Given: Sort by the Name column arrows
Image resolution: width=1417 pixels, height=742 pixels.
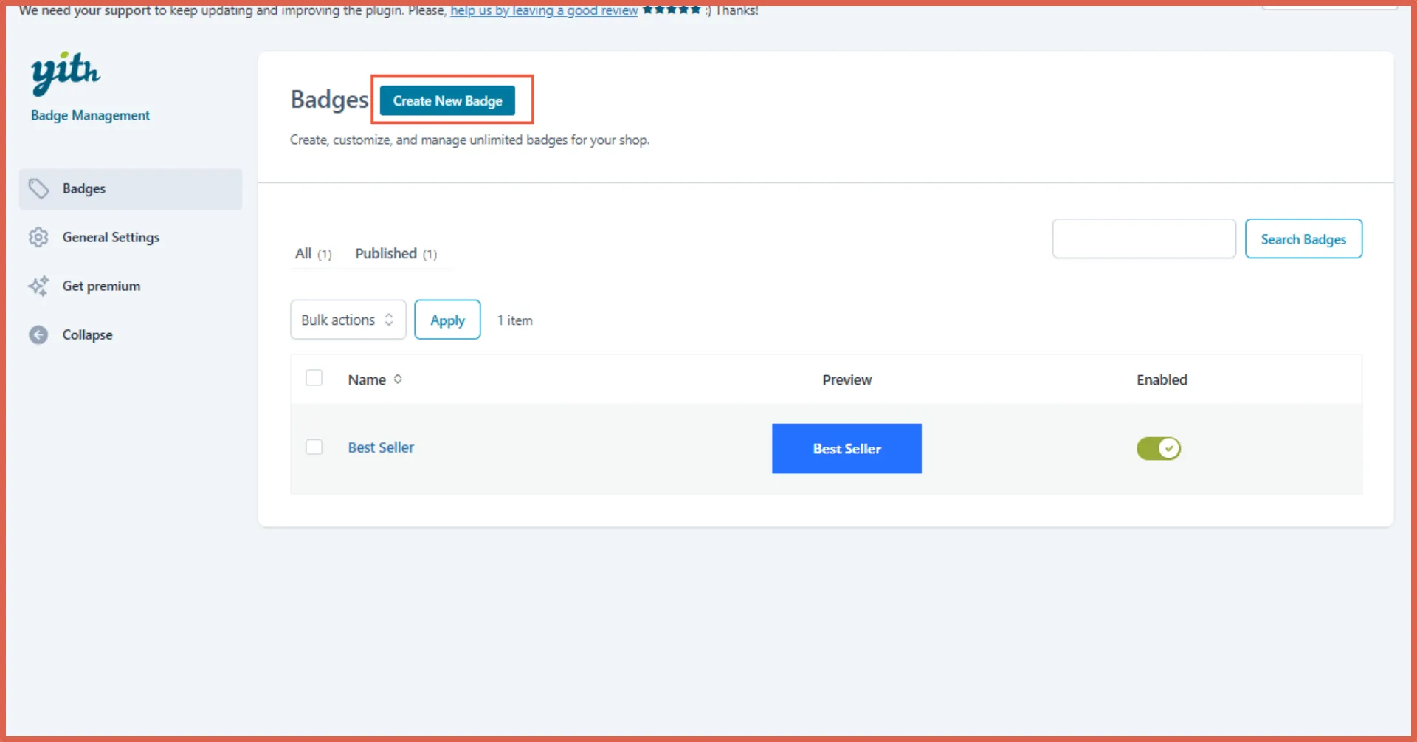Looking at the screenshot, I should coord(398,379).
